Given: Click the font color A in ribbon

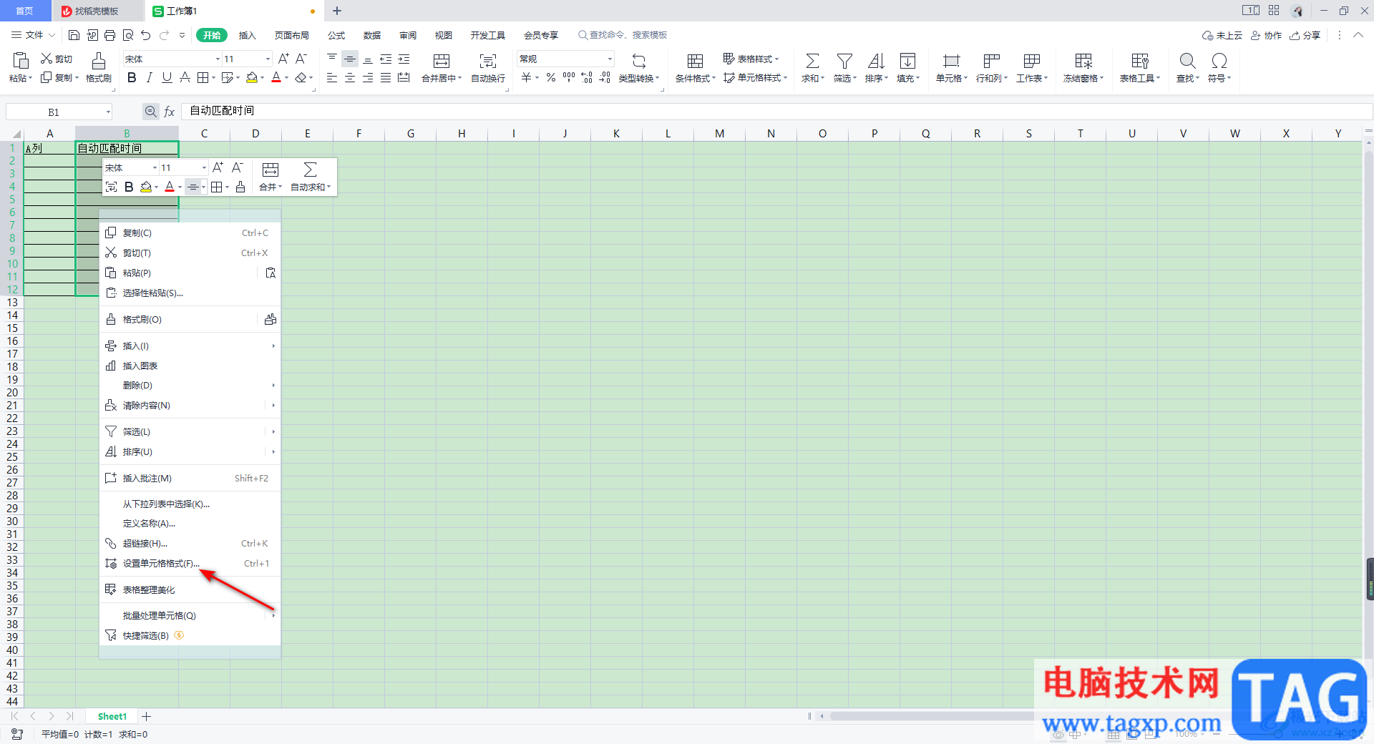Looking at the screenshot, I should pyautogui.click(x=276, y=77).
